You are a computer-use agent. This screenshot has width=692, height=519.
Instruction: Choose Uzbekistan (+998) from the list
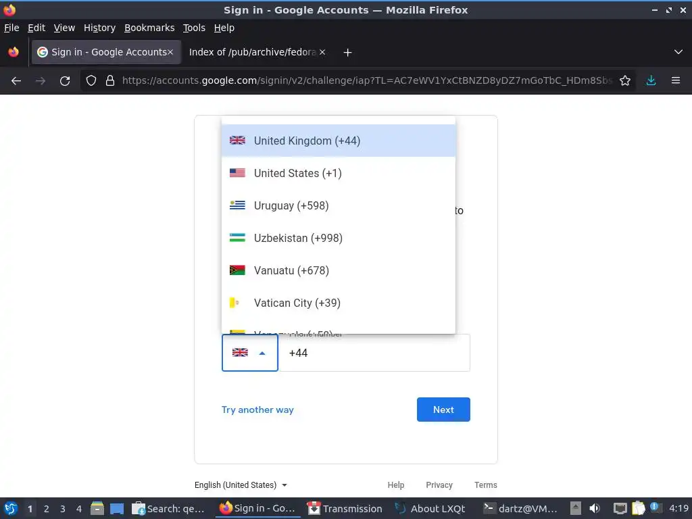339,238
